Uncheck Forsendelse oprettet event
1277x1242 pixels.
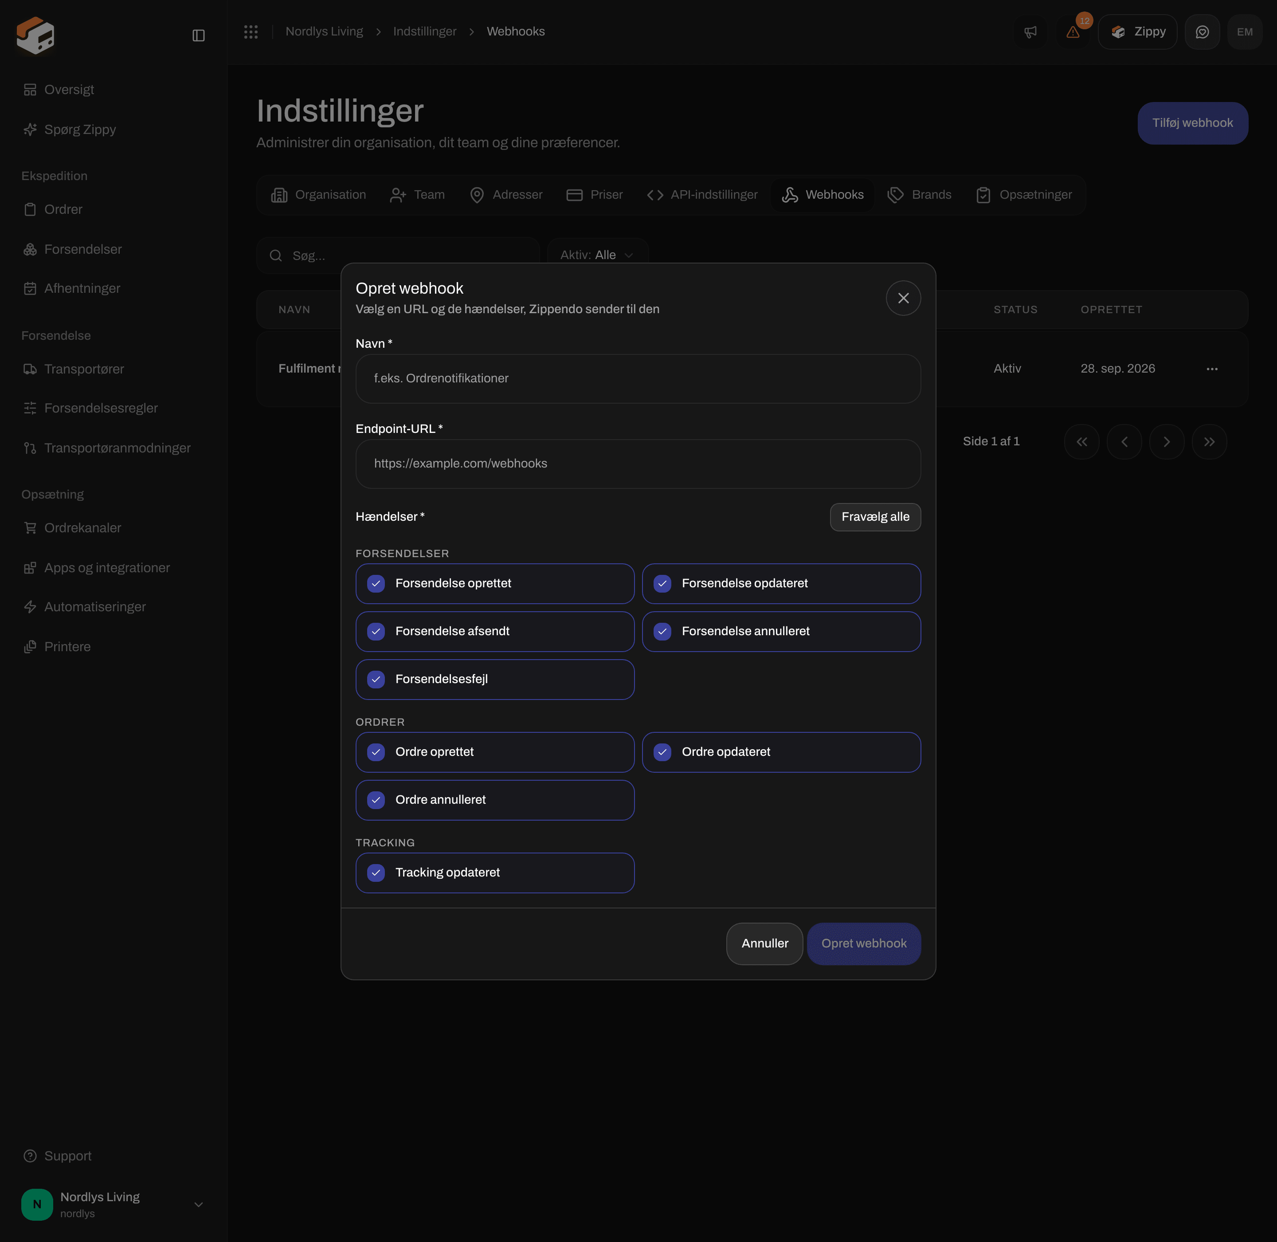tap(494, 583)
